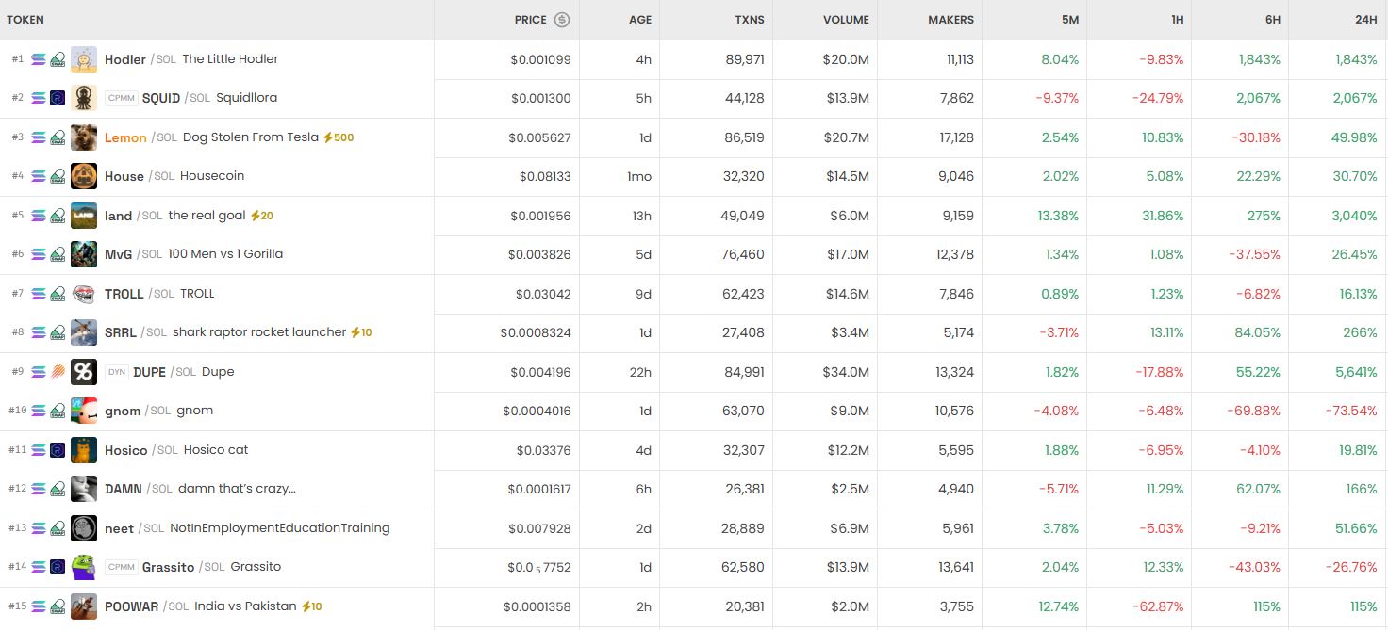This screenshot has width=1388, height=630.
Task: Click the SQUID octopus token icon
Action: click(84, 98)
